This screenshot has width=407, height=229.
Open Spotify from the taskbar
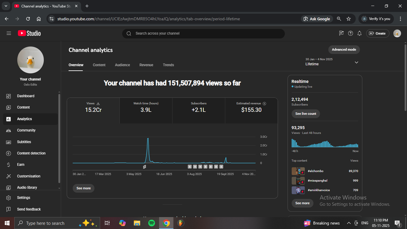[x=152, y=223]
